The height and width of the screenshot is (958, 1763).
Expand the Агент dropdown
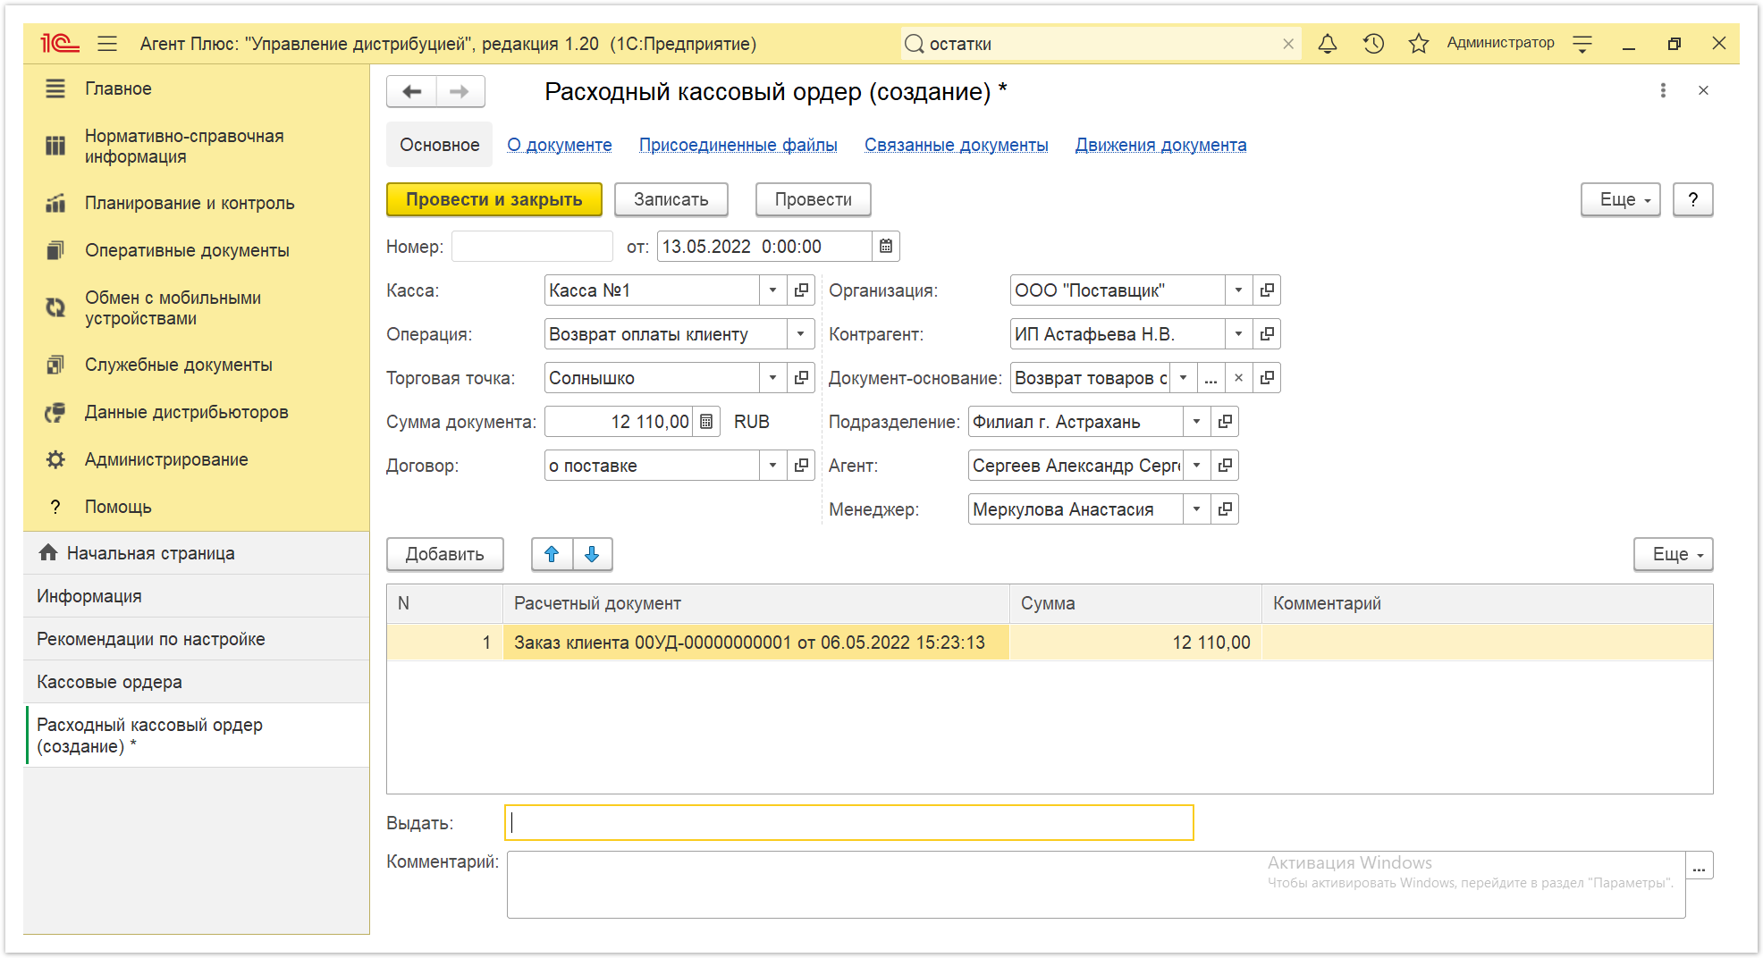1196,466
